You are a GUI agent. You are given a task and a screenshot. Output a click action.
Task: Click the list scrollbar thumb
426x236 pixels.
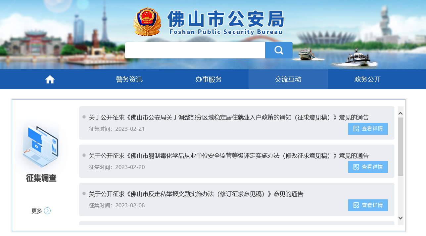[401, 147]
